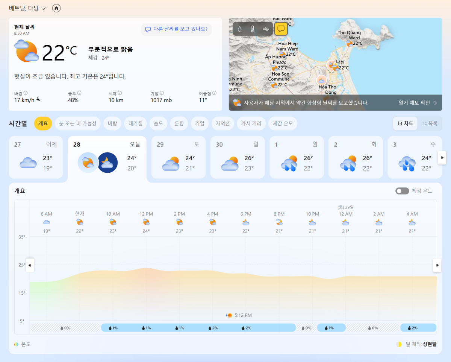Click the wind info icon
The image size is (451, 362).
(x=26, y=93)
